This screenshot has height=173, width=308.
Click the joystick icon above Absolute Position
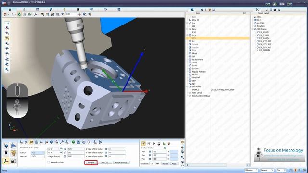pos(159,144)
